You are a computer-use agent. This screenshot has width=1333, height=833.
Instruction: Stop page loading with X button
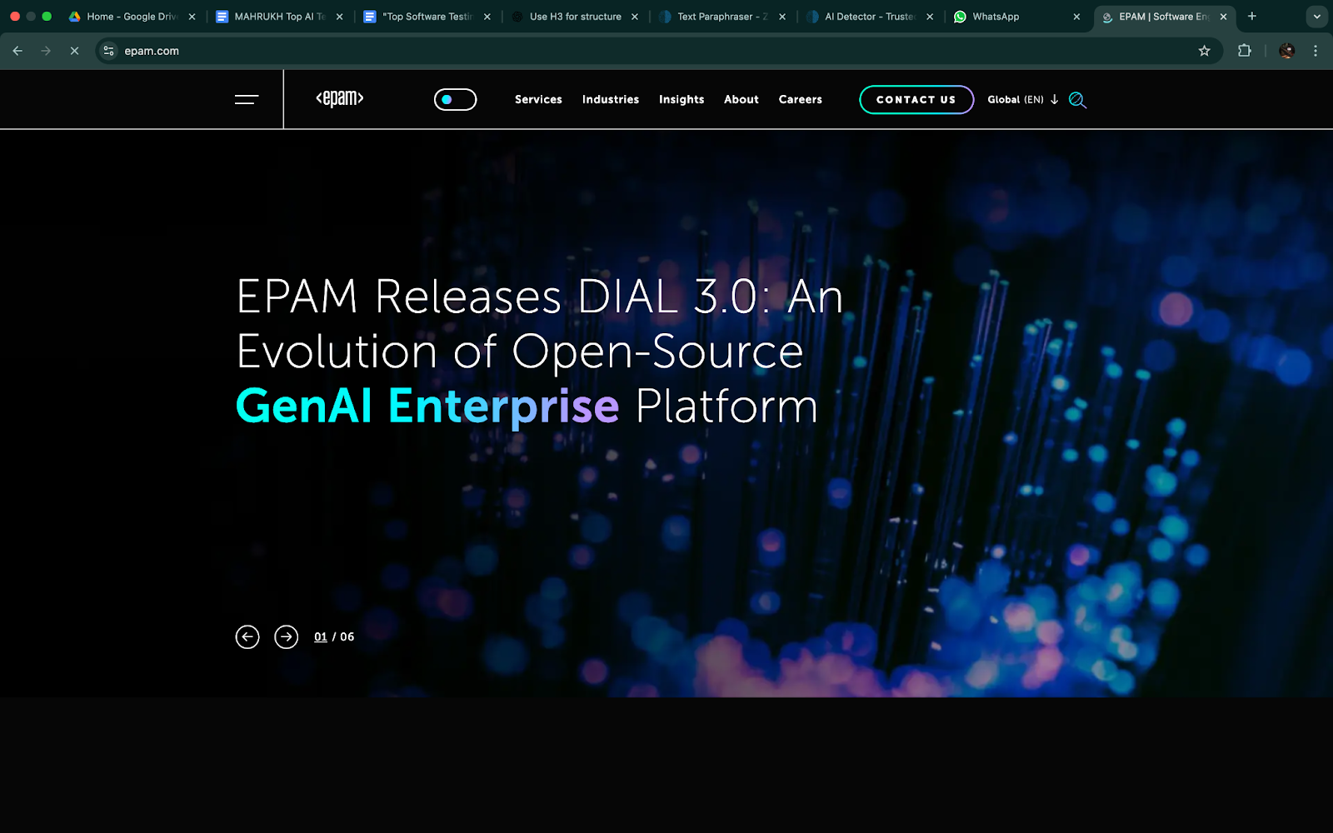click(74, 51)
